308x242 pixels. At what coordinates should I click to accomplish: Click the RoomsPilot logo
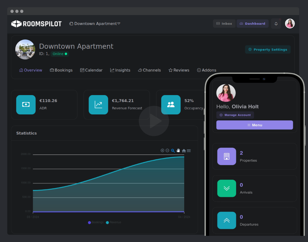36,24
